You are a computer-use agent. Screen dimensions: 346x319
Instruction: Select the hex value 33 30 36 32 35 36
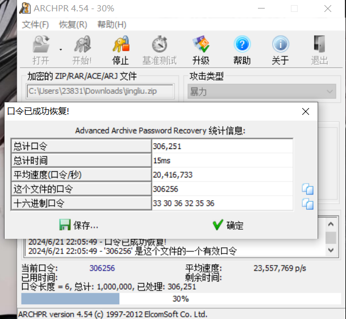pyautogui.click(x=184, y=204)
